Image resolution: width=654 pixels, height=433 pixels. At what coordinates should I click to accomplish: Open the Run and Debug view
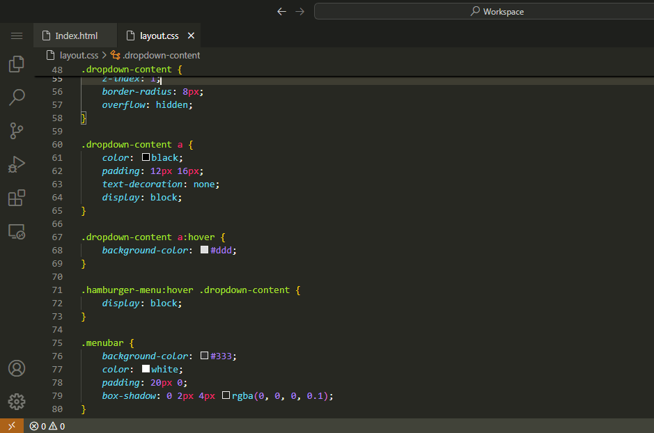17,164
